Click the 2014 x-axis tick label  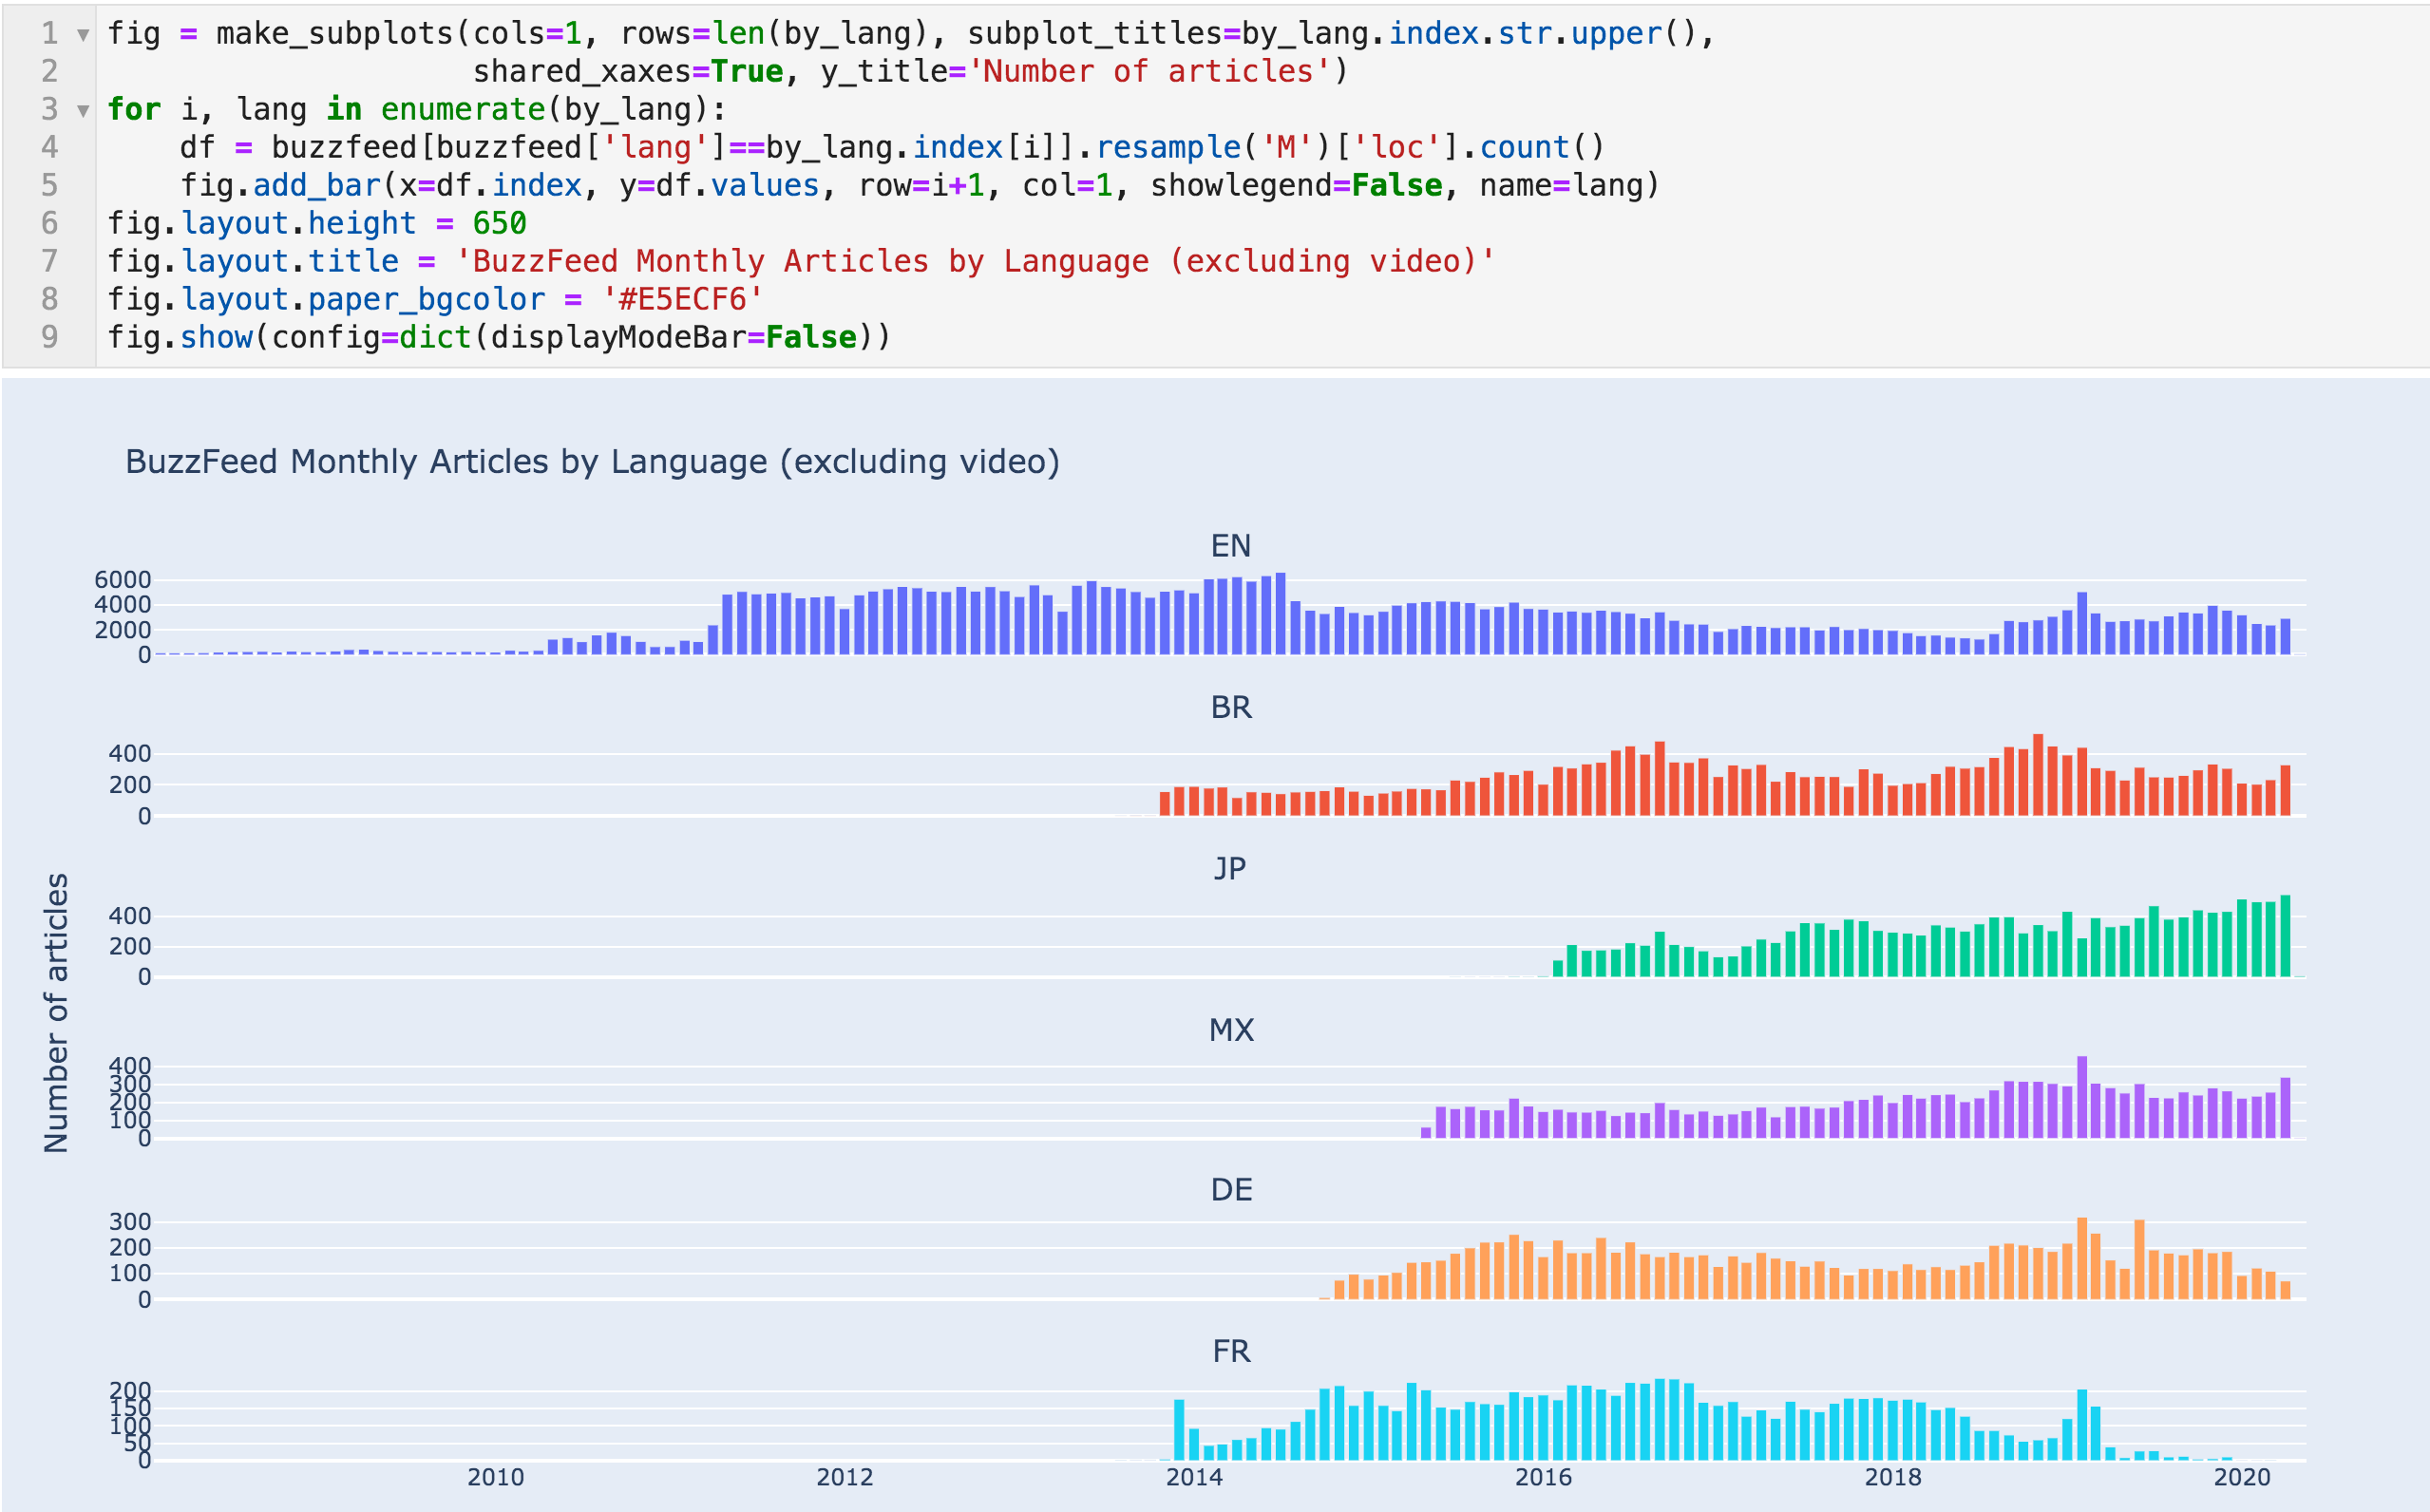[1193, 1478]
